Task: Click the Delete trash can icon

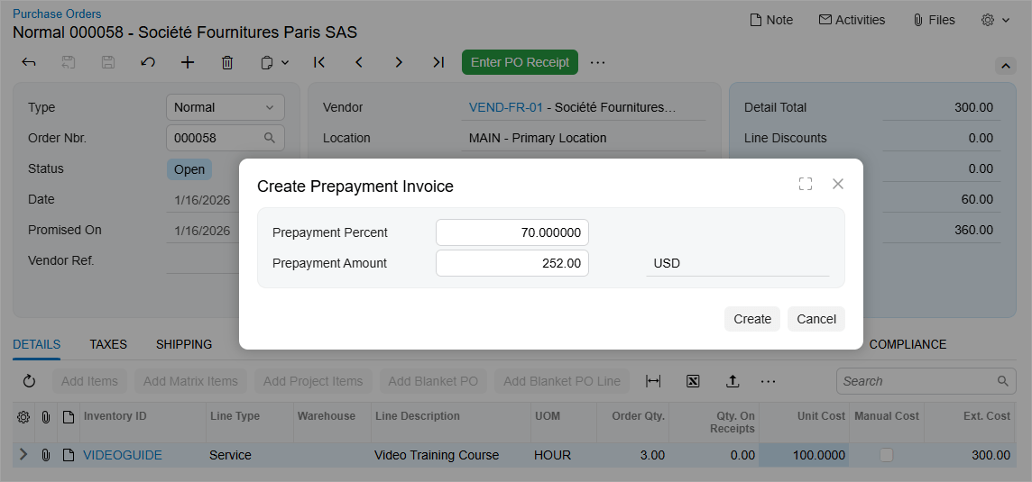Action: click(227, 62)
